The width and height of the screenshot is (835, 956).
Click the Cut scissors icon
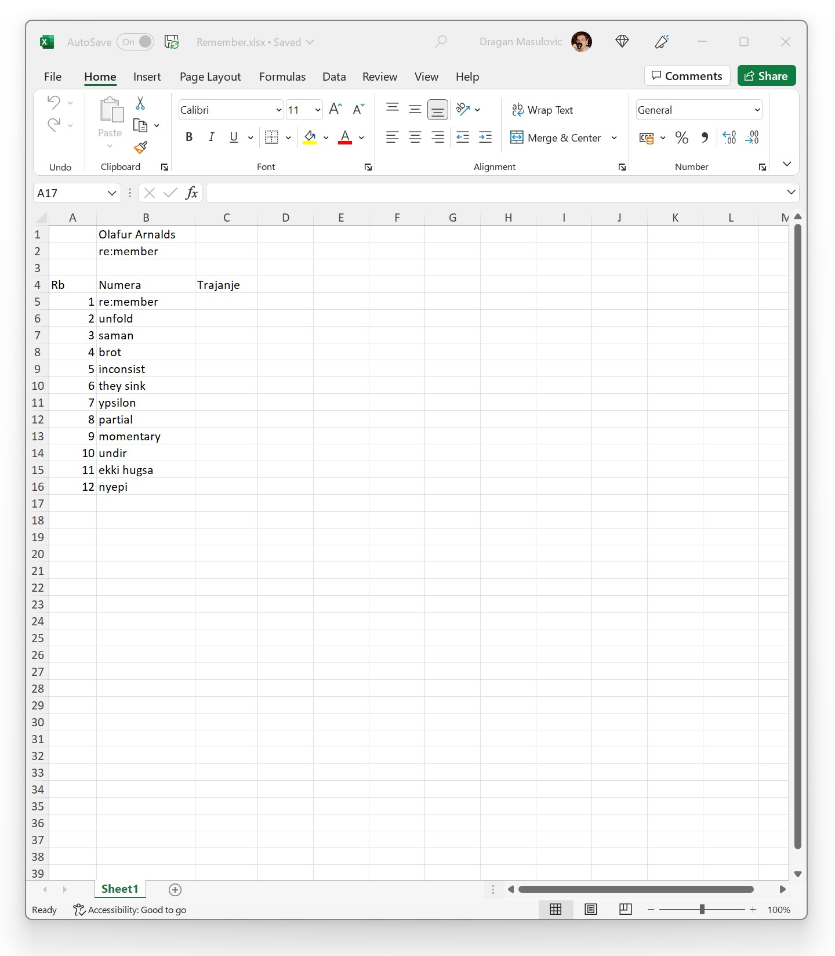tap(140, 103)
